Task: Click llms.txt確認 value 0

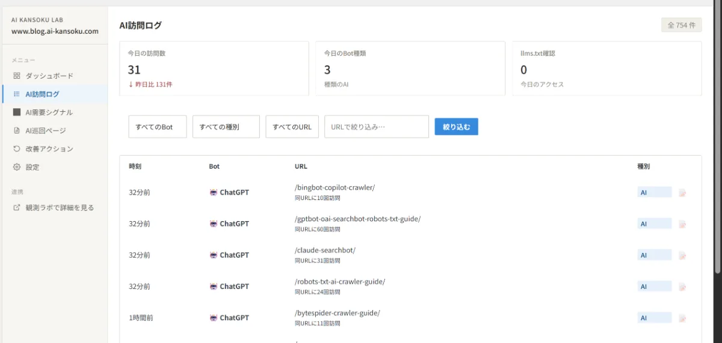Action: [523, 70]
